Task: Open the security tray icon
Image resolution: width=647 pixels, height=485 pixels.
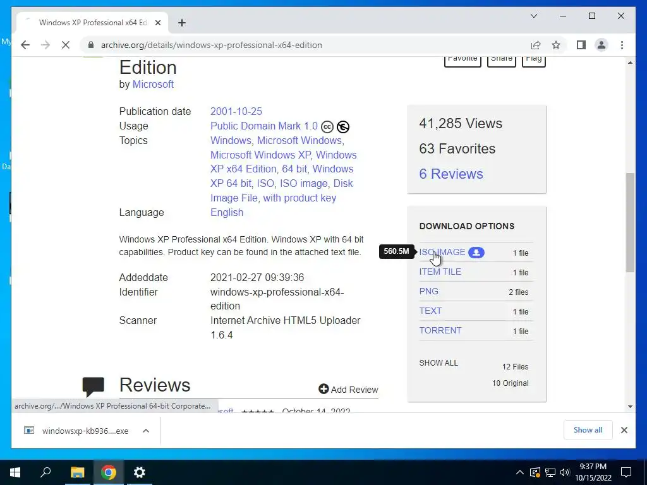Action: pyautogui.click(x=535, y=472)
